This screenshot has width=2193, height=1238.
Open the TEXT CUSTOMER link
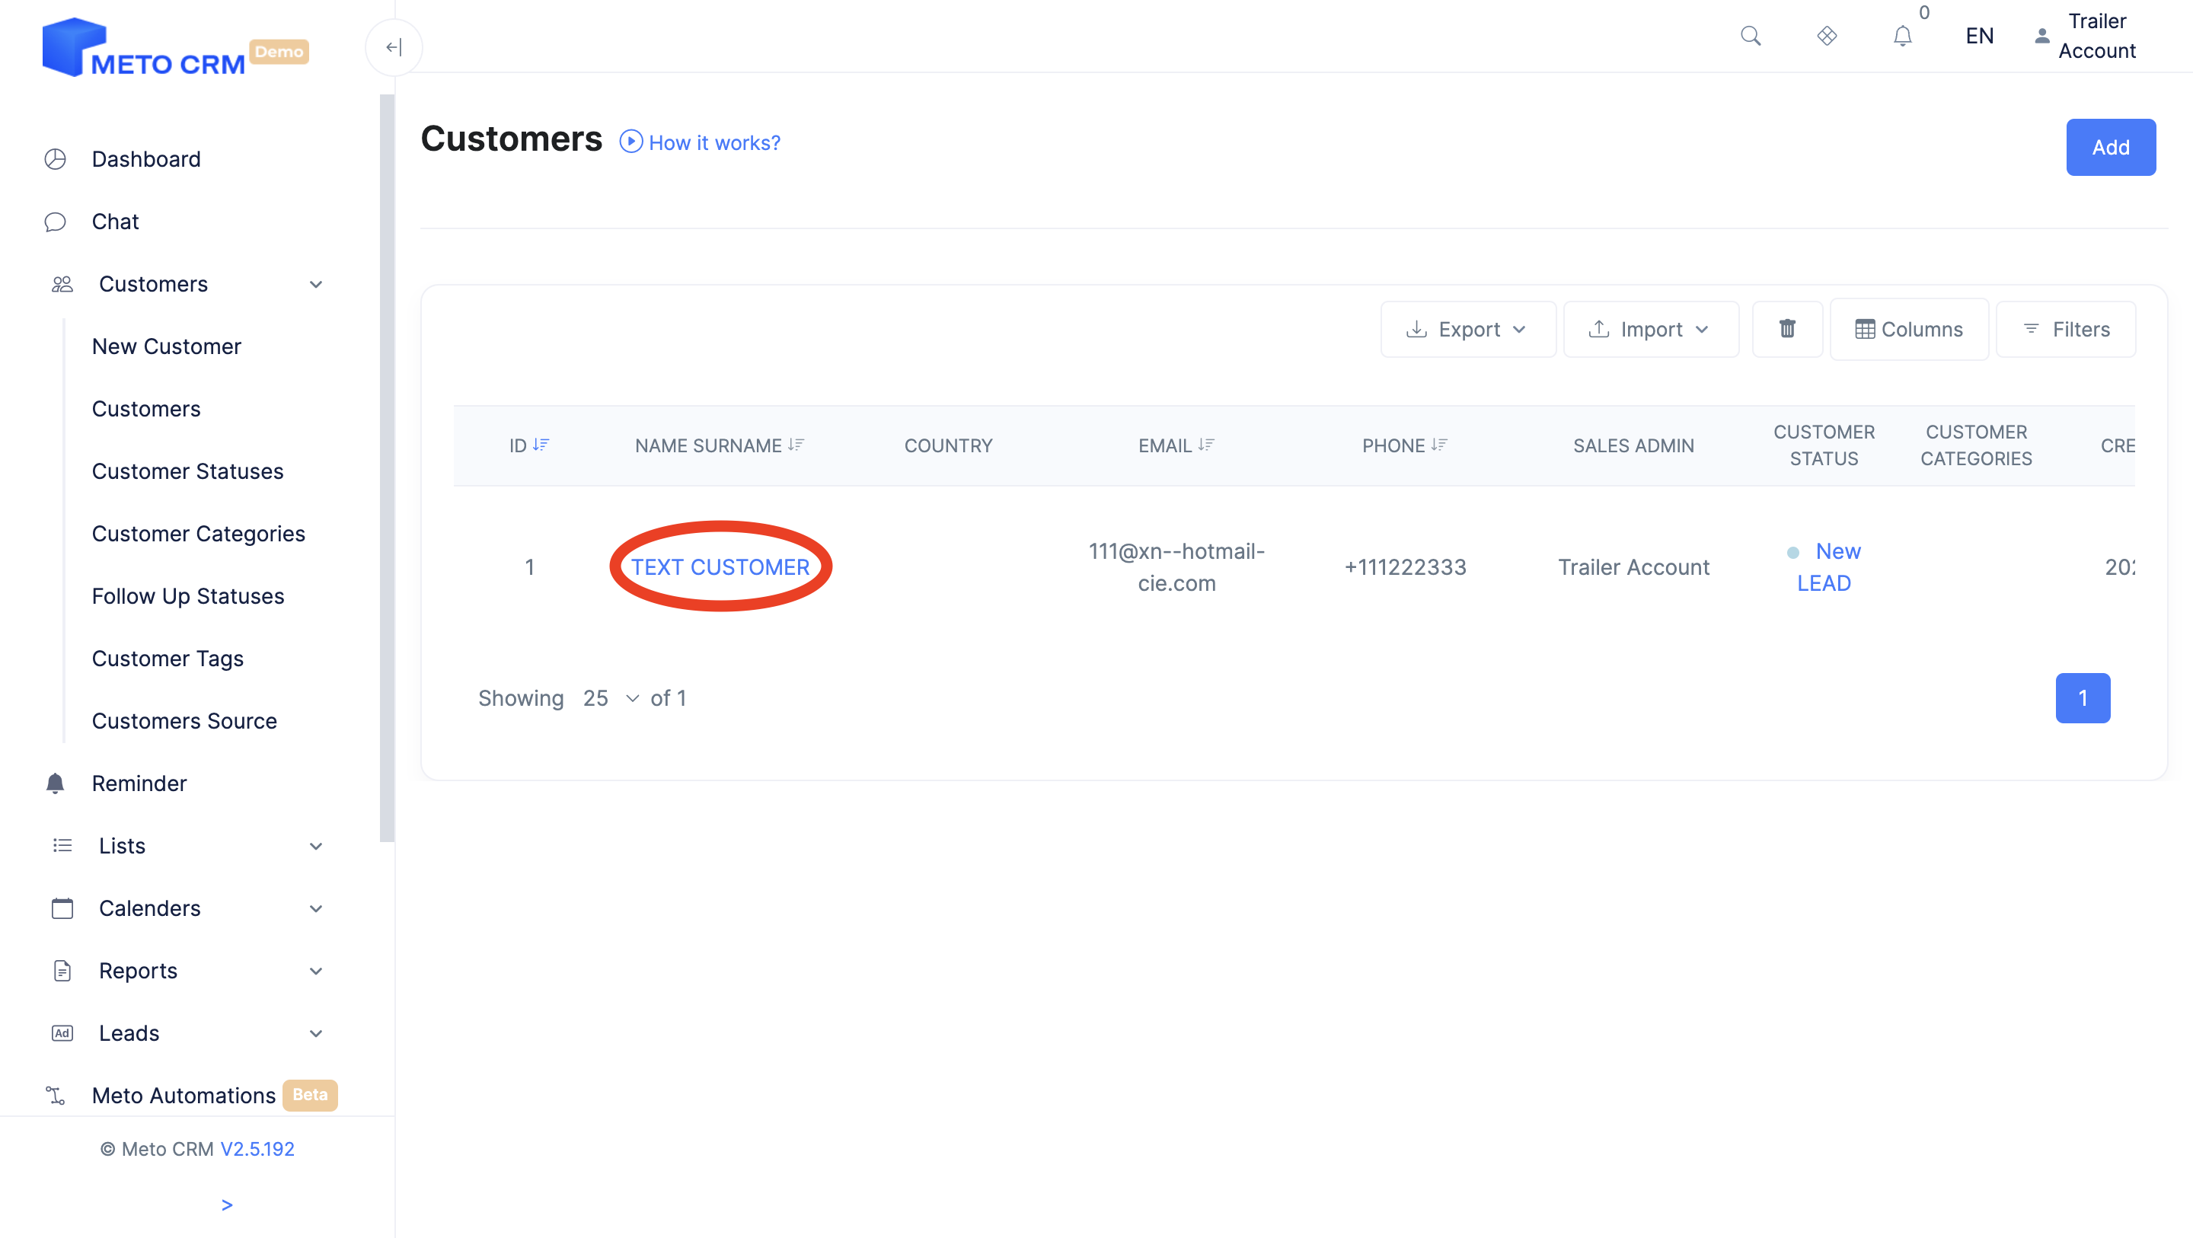pyautogui.click(x=720, y=567)
